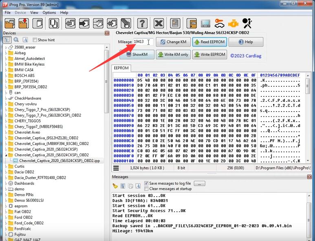This screenshot has width=315, height=241.
Task: Expand the BMW CAS4 folder
Action: [x=6, y=70]
